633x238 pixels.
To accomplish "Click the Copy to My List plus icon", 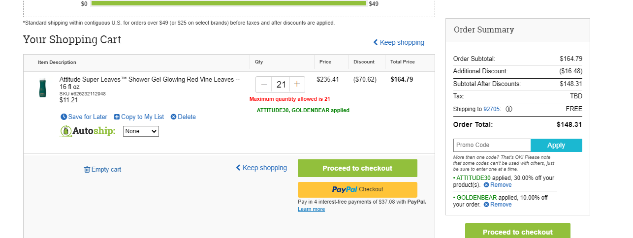I will pyautogui.click(x=117, y=117).
